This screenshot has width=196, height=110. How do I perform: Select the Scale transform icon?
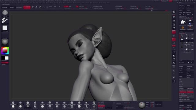36,7
